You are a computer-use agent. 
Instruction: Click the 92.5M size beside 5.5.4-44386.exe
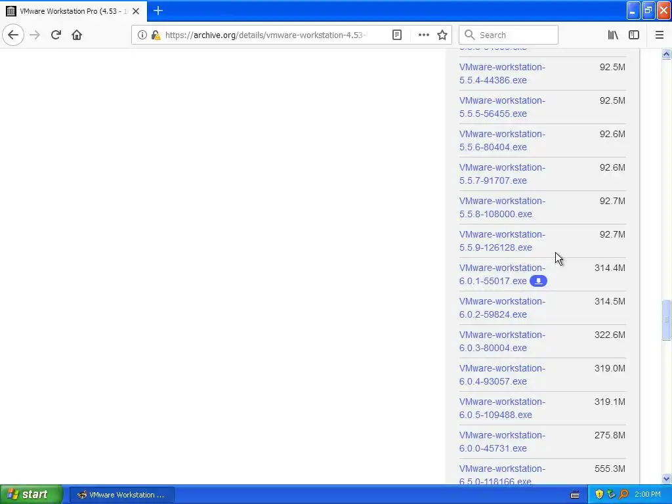612,67
